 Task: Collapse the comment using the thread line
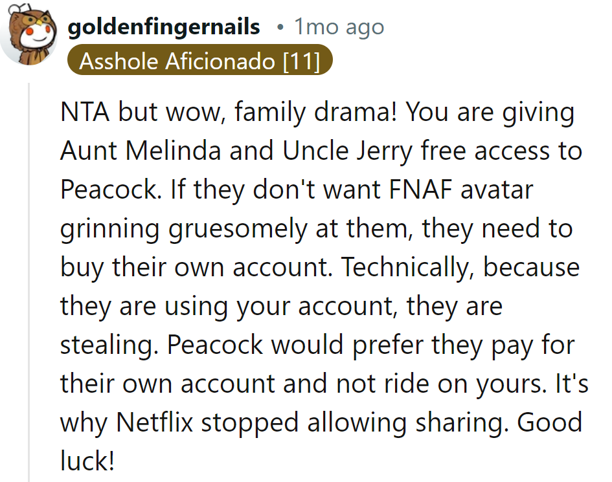(x=28, y=285)
